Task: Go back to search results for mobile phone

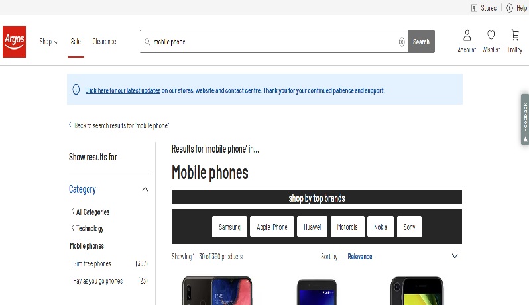Action: point(119,125)
